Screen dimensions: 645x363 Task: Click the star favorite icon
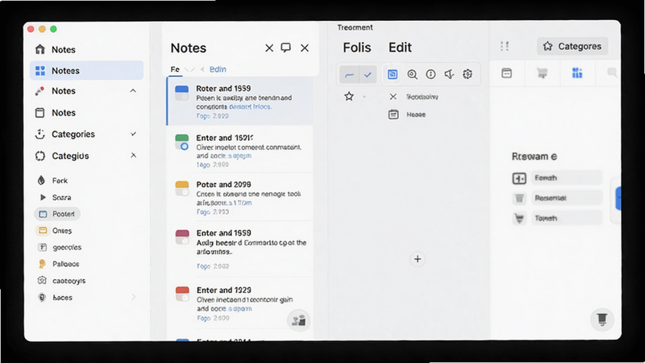click(x=349, y=96)
